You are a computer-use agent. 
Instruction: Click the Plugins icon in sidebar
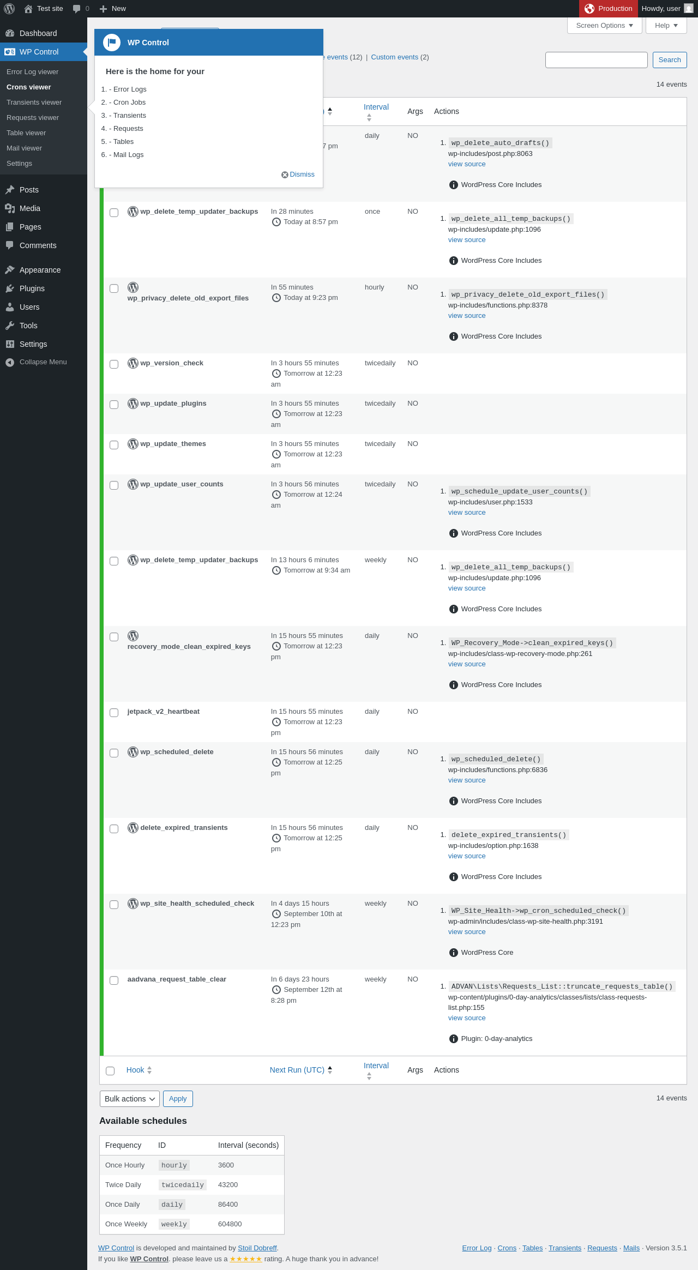10,288
